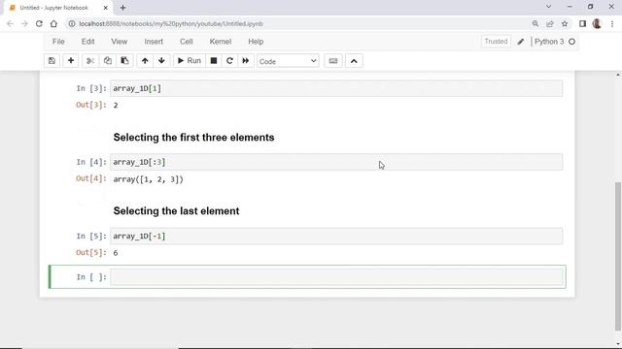622x349 pixels.
Task: Open the browser three-dot menu
Action: (612, 23)
